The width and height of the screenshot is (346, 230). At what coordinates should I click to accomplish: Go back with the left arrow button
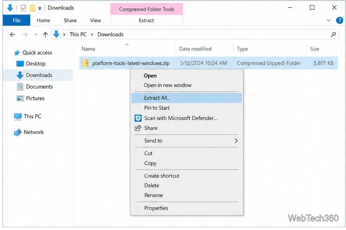(13, 34)
